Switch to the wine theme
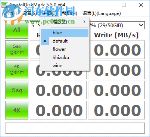Viewport: 150px width, 137px height. coord(65,66)
